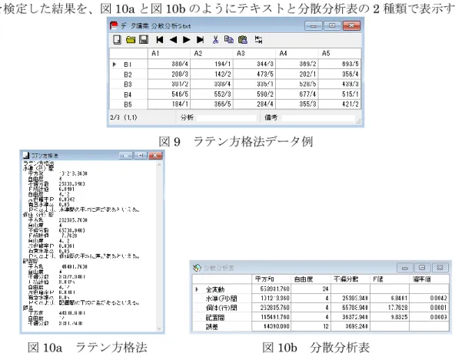Select column header A4 in data grid
The width and height of the screenshot is (455, 363).
point(297,54)
